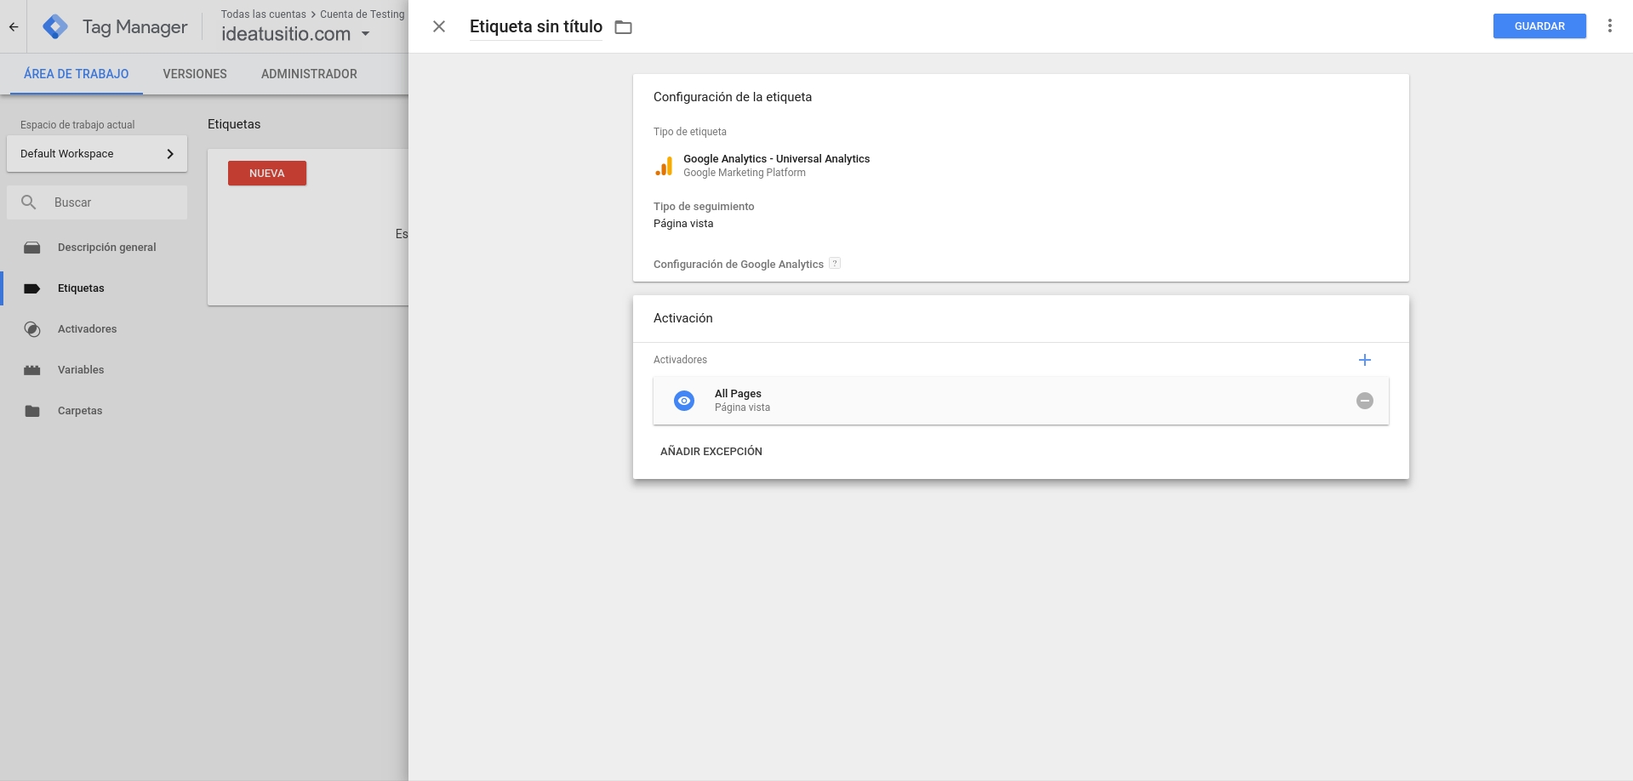Click the back arrow beside Tag Manager logo
The height and width of the screenshot is (781, 1633).
coord(14,27)
